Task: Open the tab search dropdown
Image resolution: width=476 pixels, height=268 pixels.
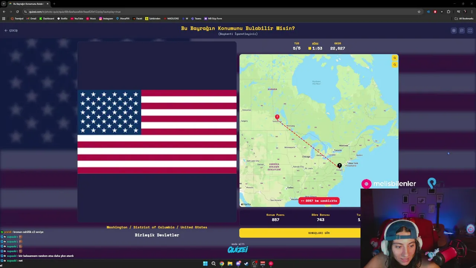Action: [x=4, y=4]
